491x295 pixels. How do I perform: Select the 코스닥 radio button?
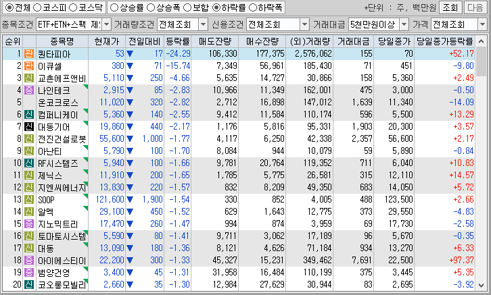[x=73, y=7]
